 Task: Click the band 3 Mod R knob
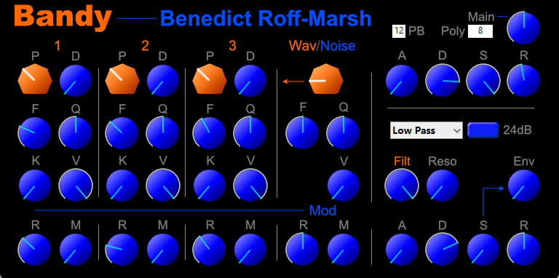[x=210, y=250]
